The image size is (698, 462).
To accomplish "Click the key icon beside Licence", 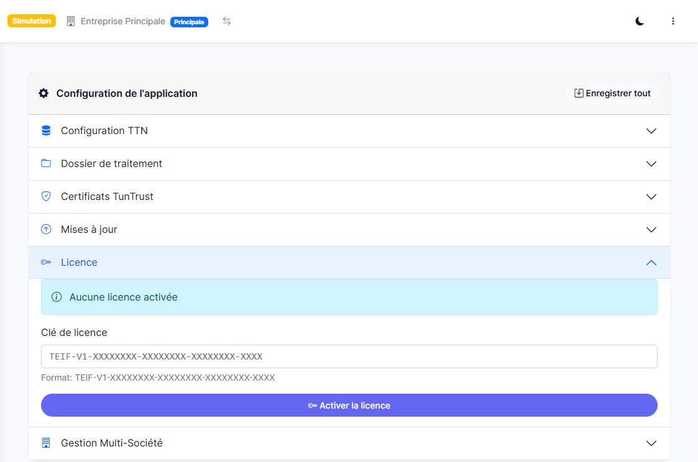I will 46,262.
